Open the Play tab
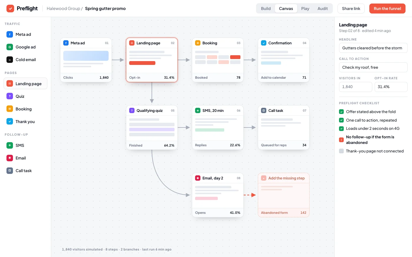The image size is (412, 257). click(305, 9)
